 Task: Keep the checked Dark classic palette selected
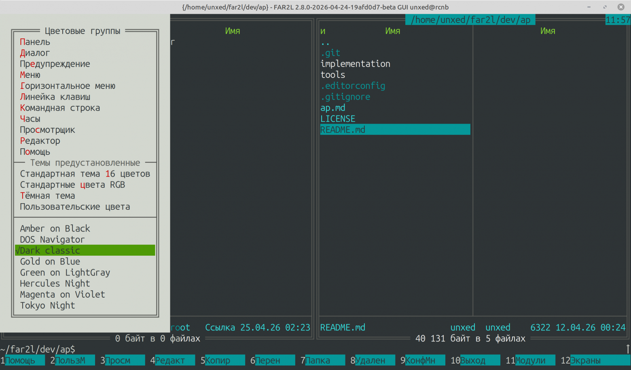pyautogui.click(x=50, y=250)
